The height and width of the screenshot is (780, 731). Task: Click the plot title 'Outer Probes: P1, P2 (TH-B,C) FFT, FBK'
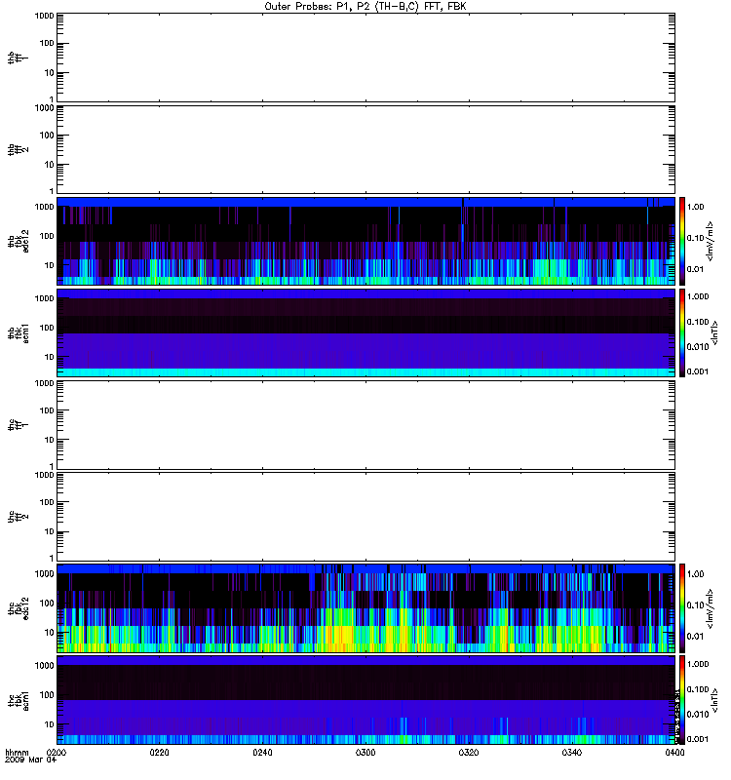coord(365,7)
